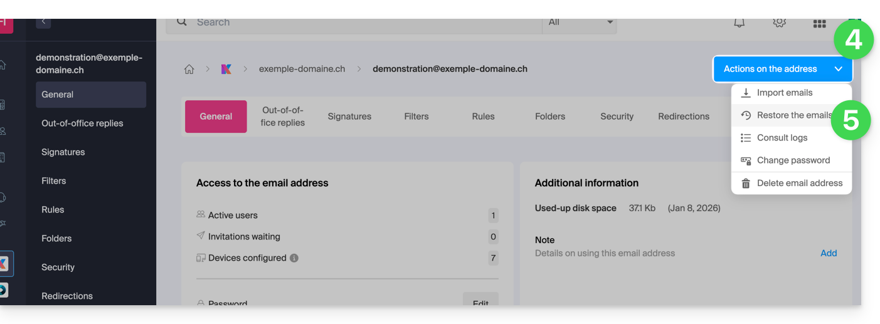This screenshot has height=324, width=880.
Task: Click the kSuite K logo breadcrumb
Action: tap(226, 69)
